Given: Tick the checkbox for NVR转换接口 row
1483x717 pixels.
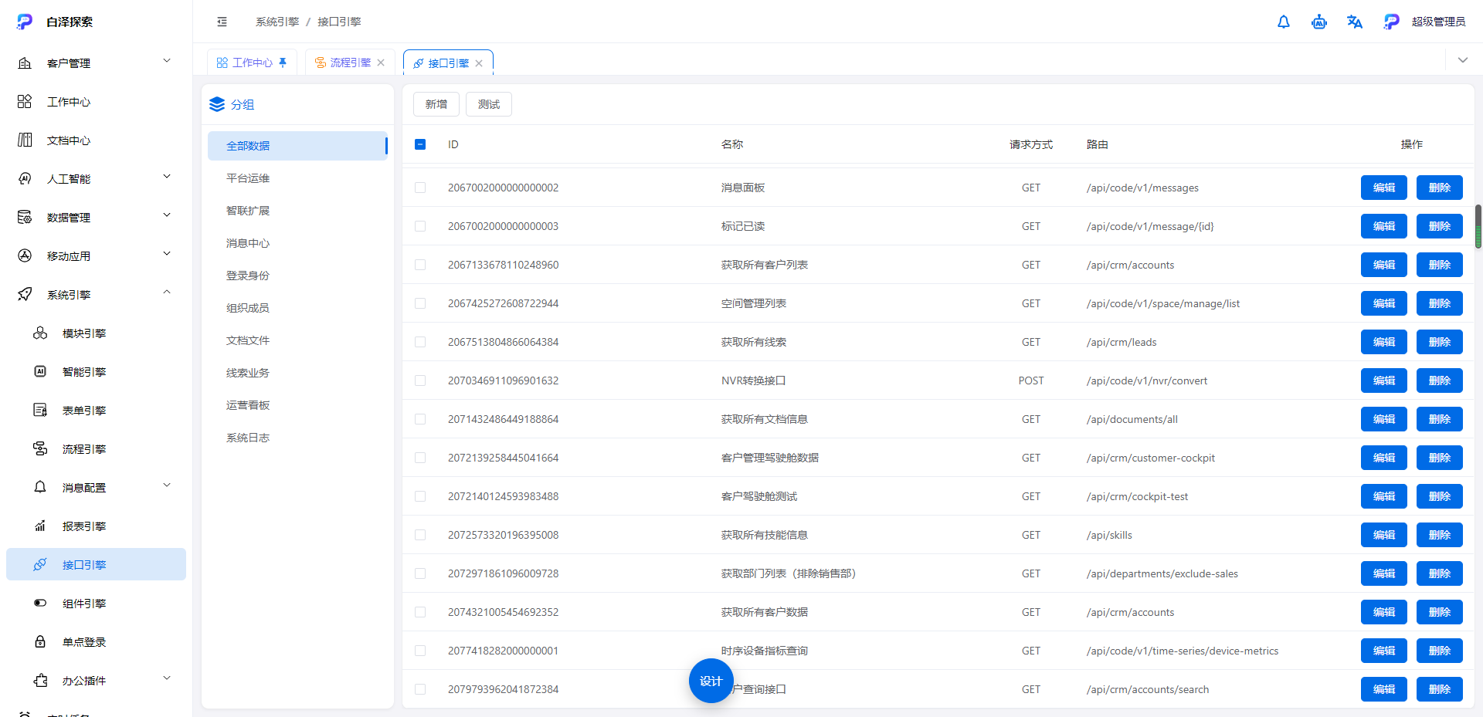Looking at the screenshot, I should coord(420,380).
